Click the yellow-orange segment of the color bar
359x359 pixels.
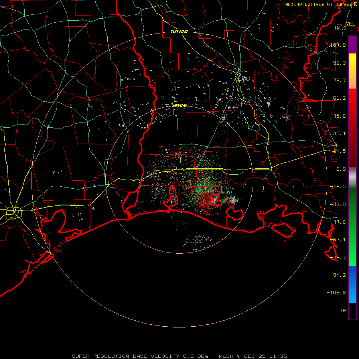pos(352,71)
